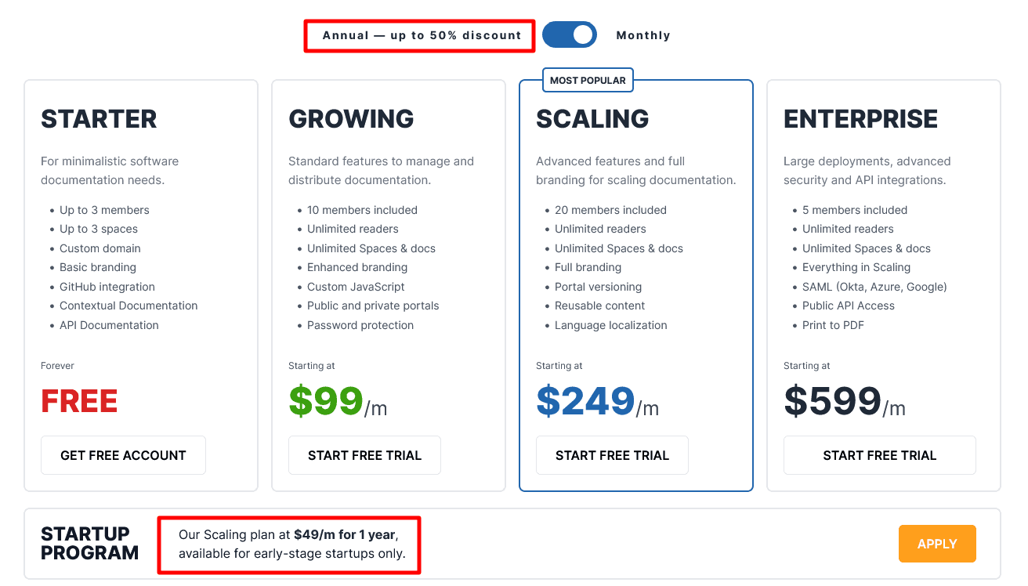Screen dimensions: 1028x586
Task: Click the $599/m Enterprise price
Action: point(844,401)
